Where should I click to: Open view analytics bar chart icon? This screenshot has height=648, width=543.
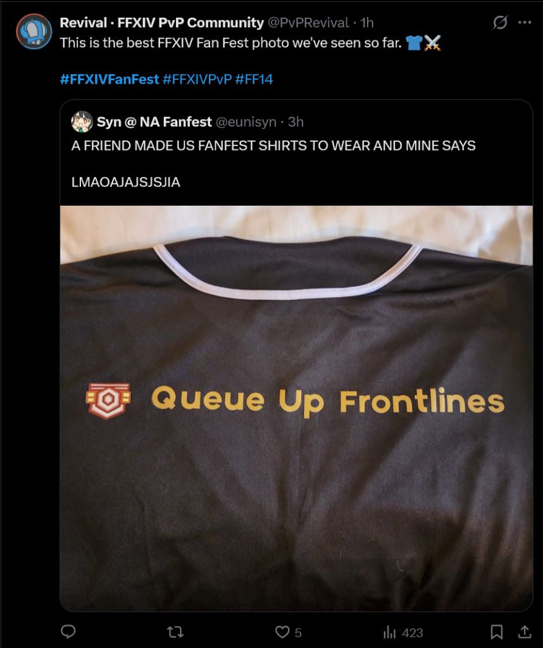coord(389,632)
